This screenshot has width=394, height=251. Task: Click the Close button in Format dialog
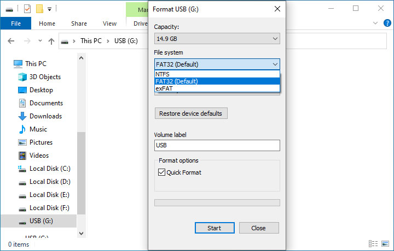coord(258,228)
